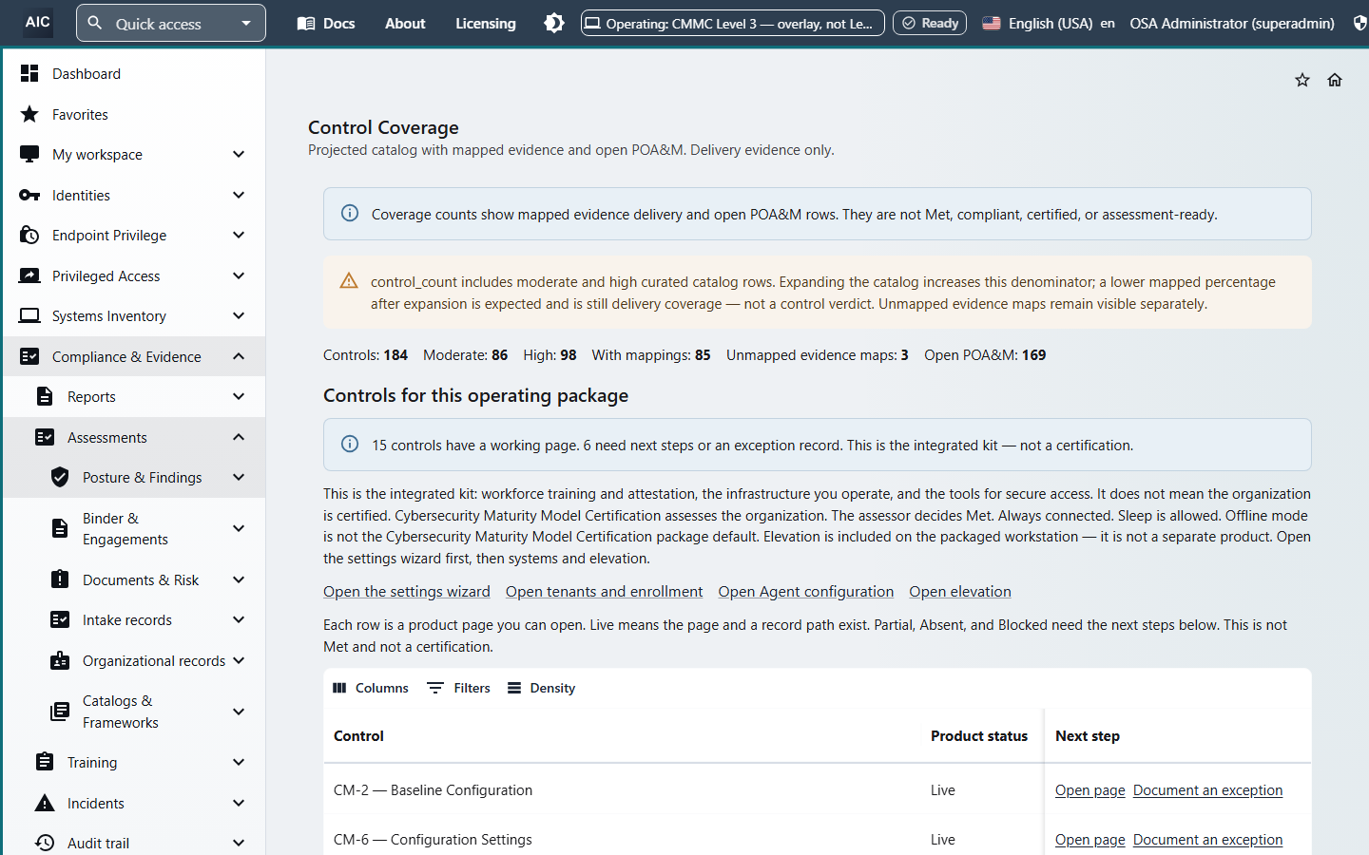
Task: Click the Training clipboard icon
Action: [45, 762]
